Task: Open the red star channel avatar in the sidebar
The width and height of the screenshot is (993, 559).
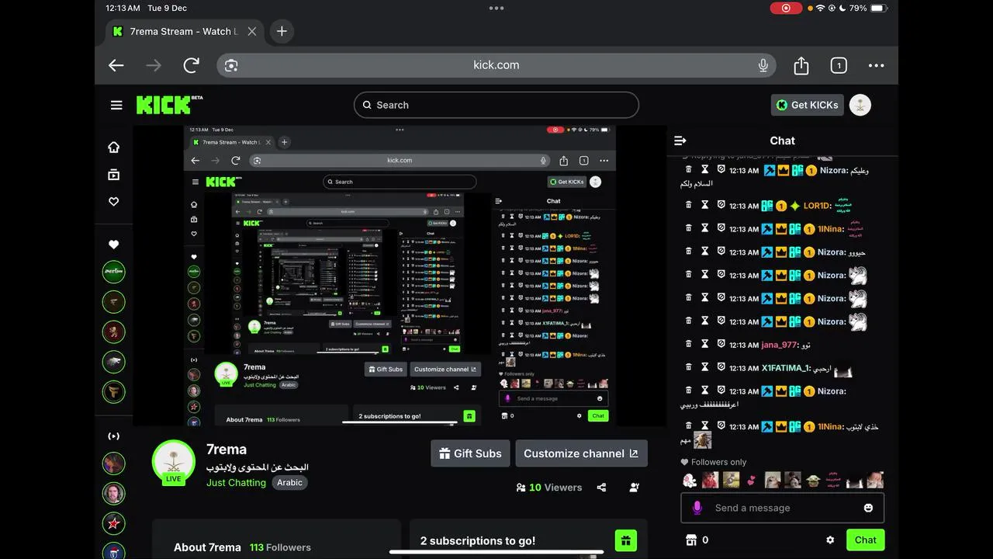Action: click(114, 523)
